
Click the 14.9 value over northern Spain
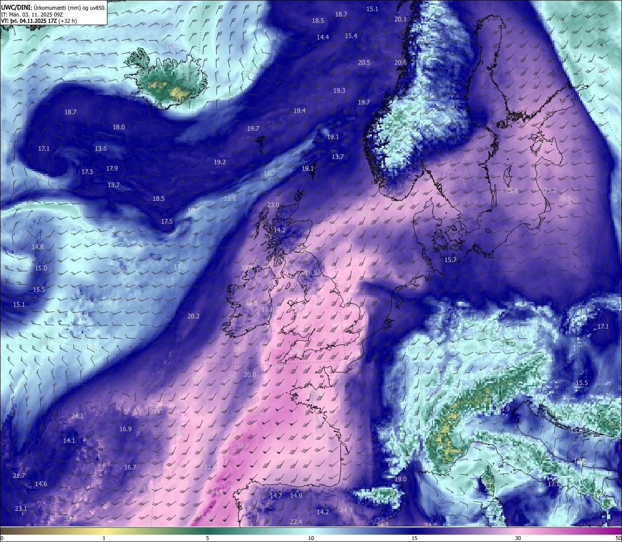[x=296, y=496]
